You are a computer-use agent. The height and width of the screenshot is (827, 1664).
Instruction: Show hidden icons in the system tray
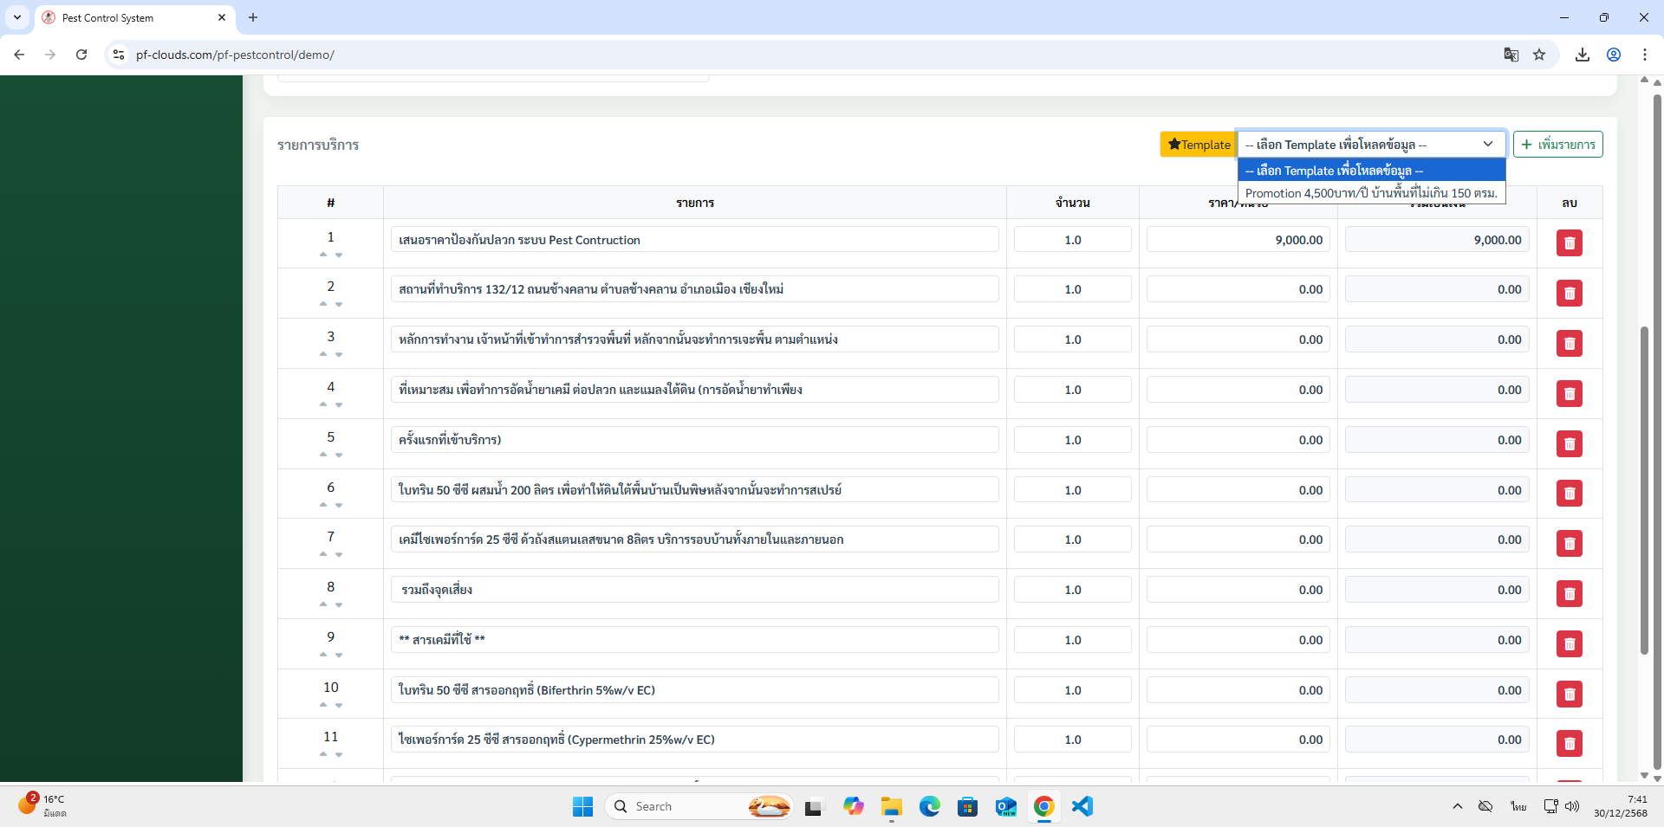point(1457,806)
